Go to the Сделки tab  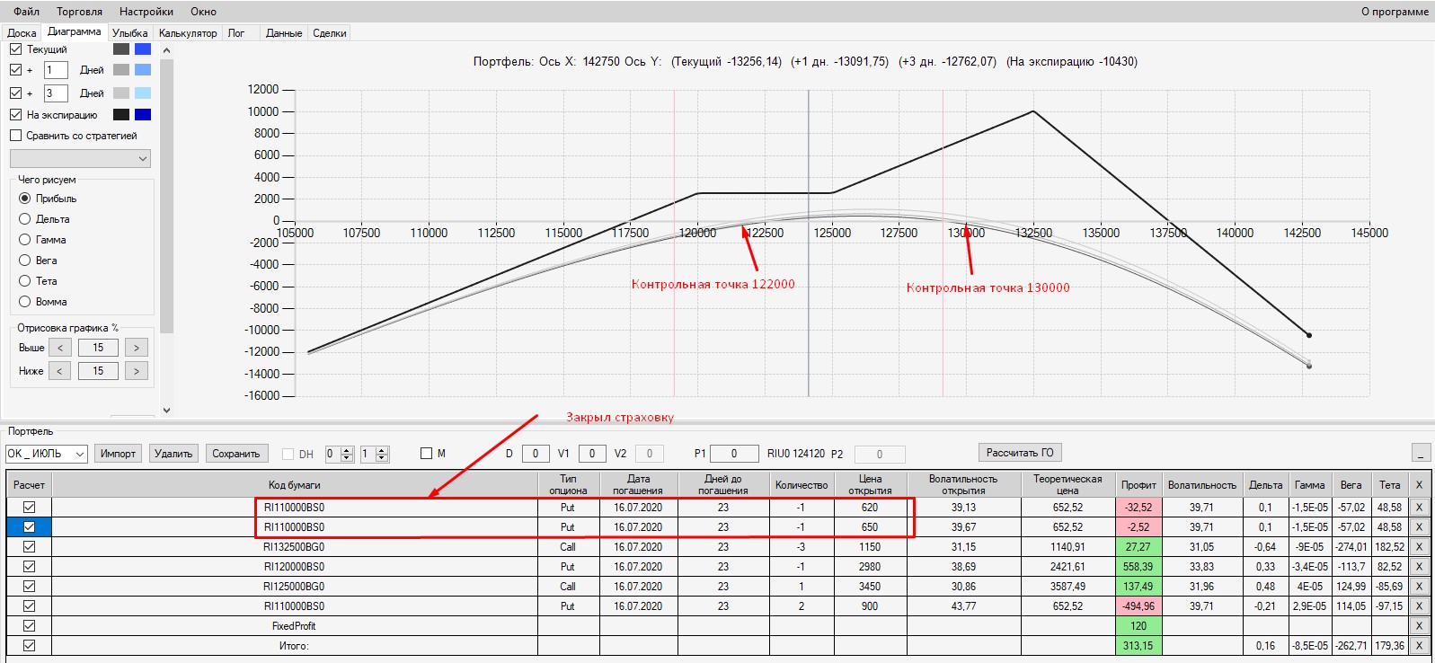330,33
